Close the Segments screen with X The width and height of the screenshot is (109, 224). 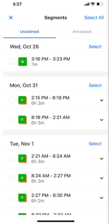pos(11,18)
